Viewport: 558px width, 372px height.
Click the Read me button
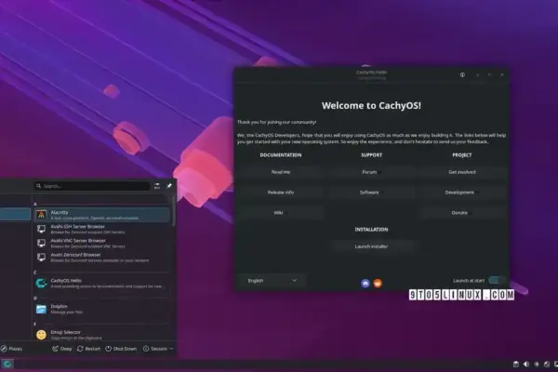281,172
